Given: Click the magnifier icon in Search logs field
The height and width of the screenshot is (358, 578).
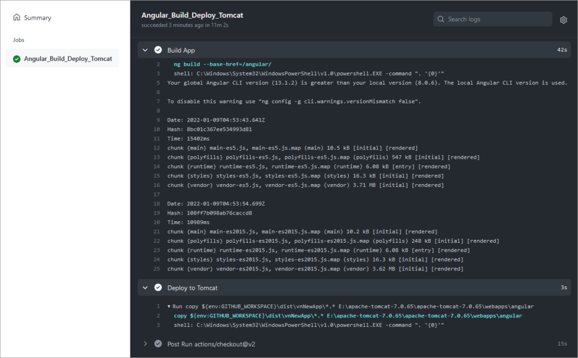Looking at the screenshot, I should (x=441, y=19).
